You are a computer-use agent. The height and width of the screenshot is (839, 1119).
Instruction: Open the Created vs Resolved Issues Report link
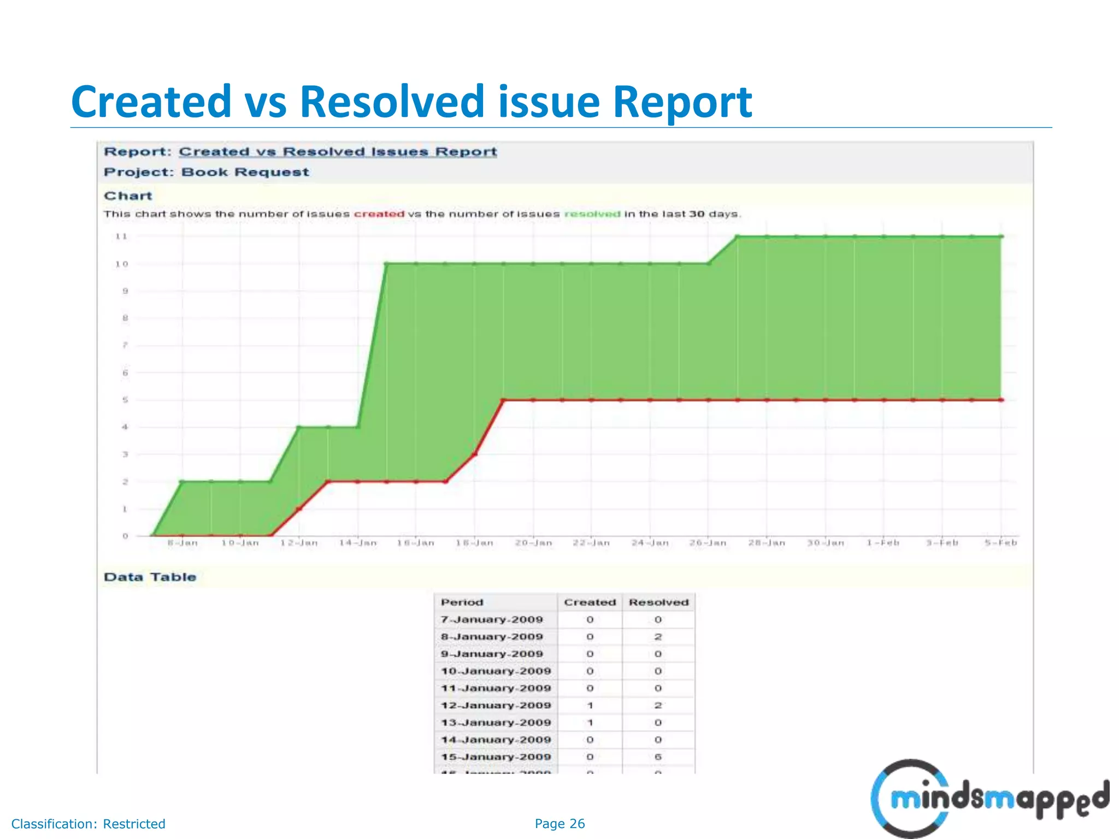pyautogui.click(x=338, y=152)
